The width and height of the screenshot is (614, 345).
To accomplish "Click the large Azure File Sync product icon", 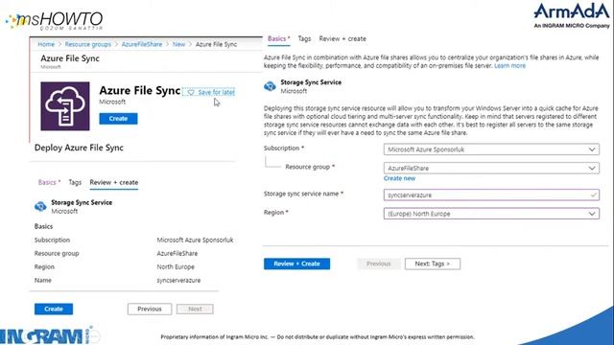I will click(x=65, y=106).
